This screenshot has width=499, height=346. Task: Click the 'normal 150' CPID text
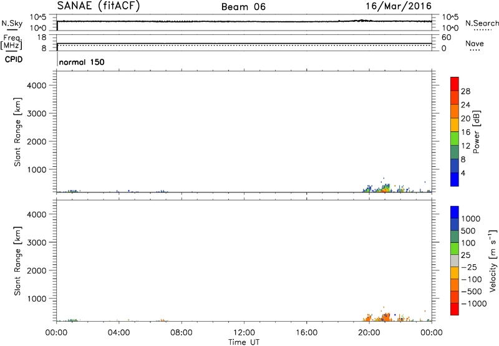pos(82,62)
